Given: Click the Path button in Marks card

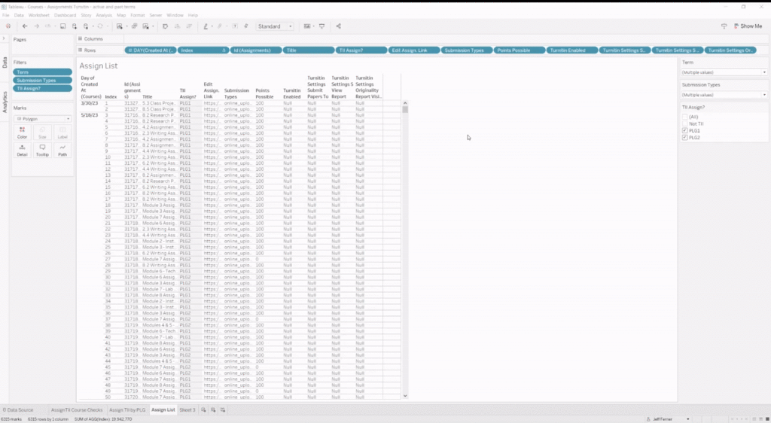Looking at the screenshot, I should point(62,151).
